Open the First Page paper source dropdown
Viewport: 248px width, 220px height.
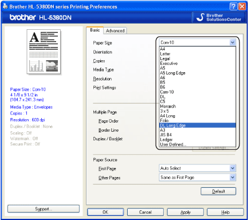pyautogui.click(x=198, y=168)
